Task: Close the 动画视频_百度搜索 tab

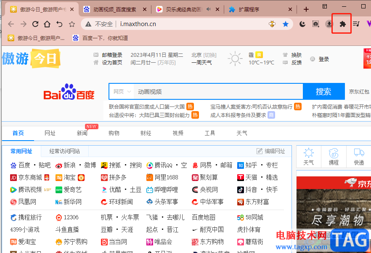Action: click(x=145, y=9)
